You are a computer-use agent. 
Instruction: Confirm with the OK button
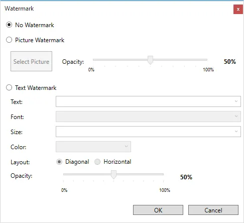click(x=158, y=210)
